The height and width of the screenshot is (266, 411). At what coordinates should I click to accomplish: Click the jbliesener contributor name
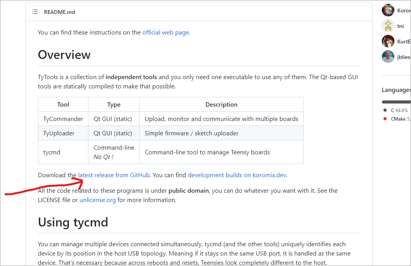[x=403, y=56]
